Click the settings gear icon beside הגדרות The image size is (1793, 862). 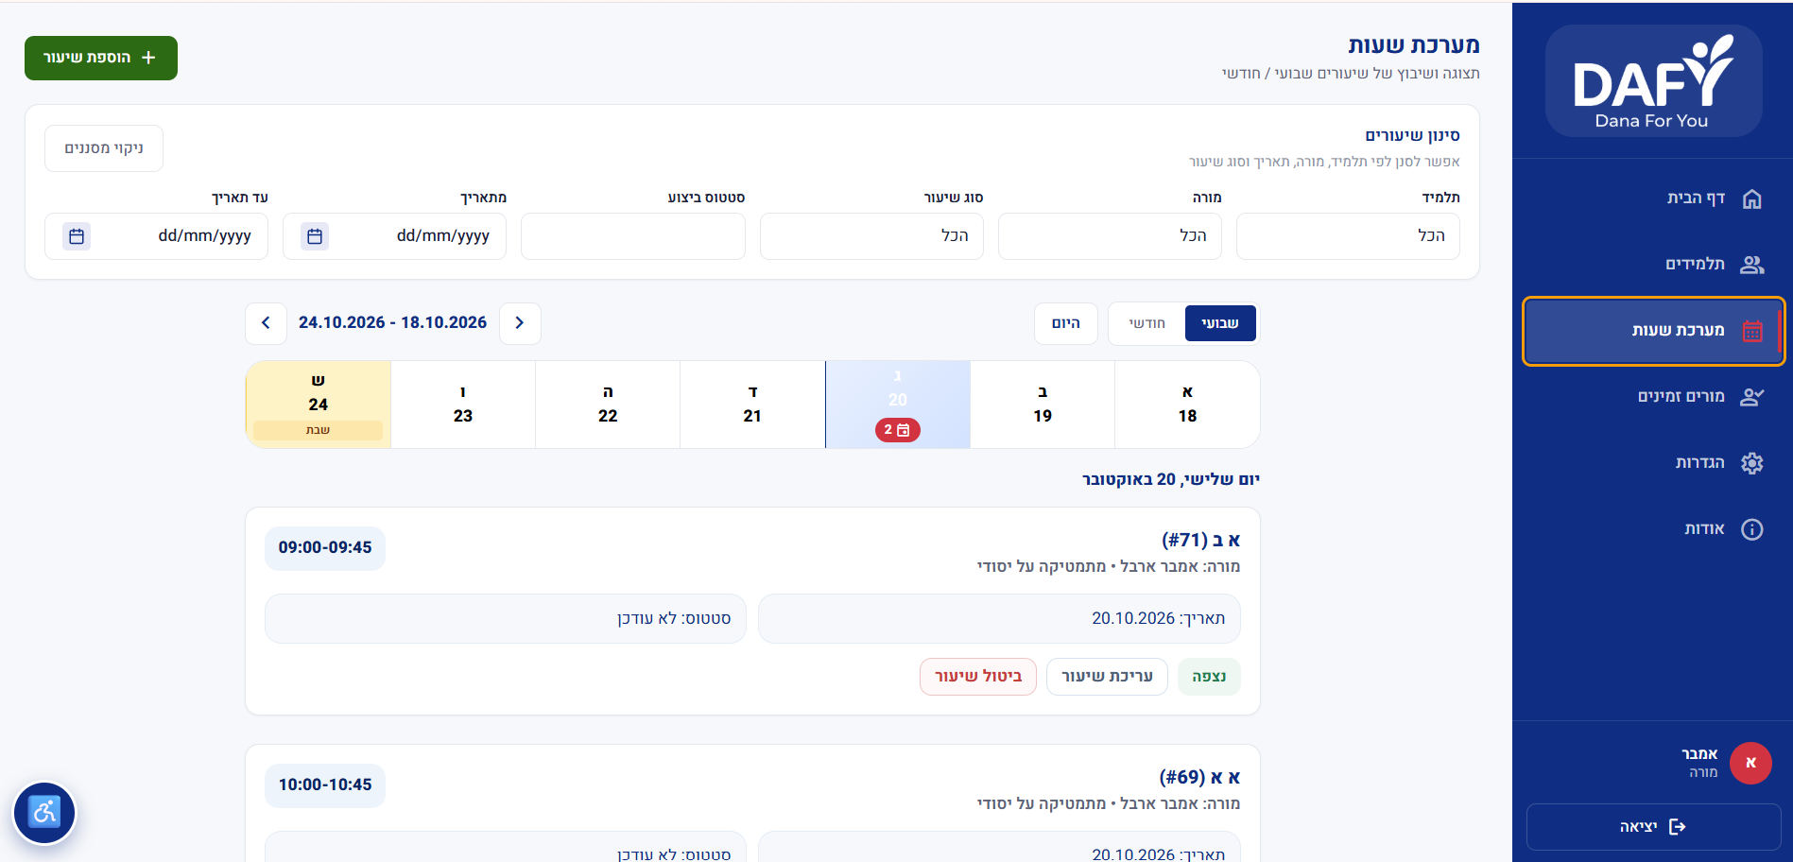1751,463
